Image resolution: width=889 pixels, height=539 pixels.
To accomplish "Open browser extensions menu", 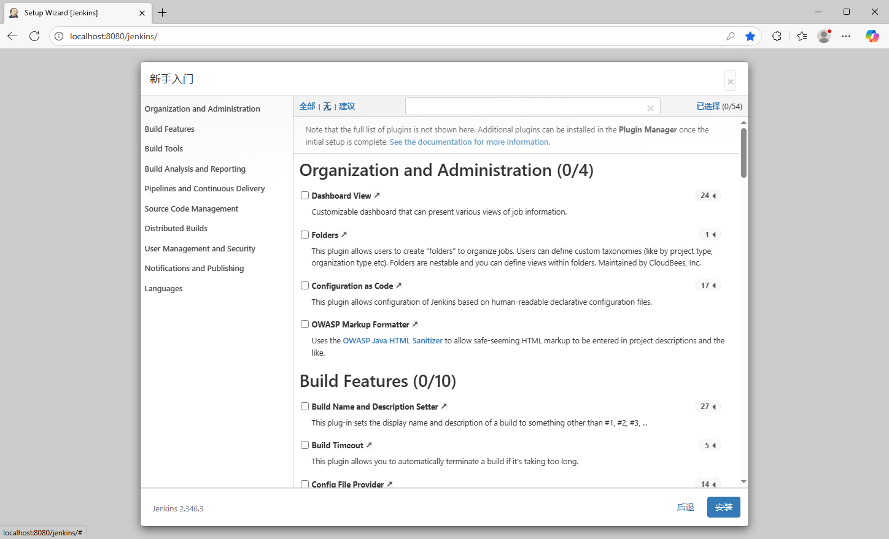I will (x=777, y=36).
